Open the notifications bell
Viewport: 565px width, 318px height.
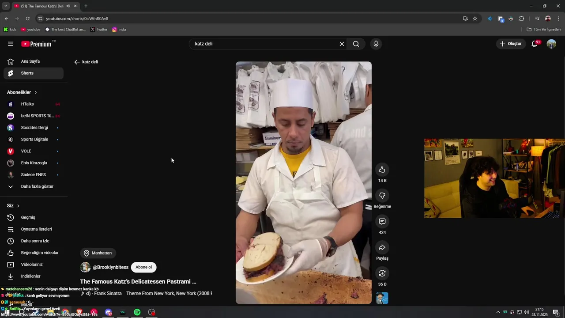[535, 44]
